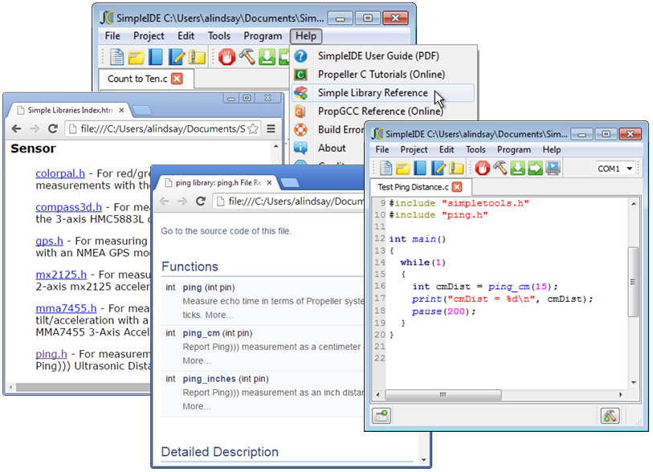Click red Stop hand icon in back SimpleIDE toolbar
Image resolution: width=653 pixels, height=472 pixels.
click(x=227, y=57)
